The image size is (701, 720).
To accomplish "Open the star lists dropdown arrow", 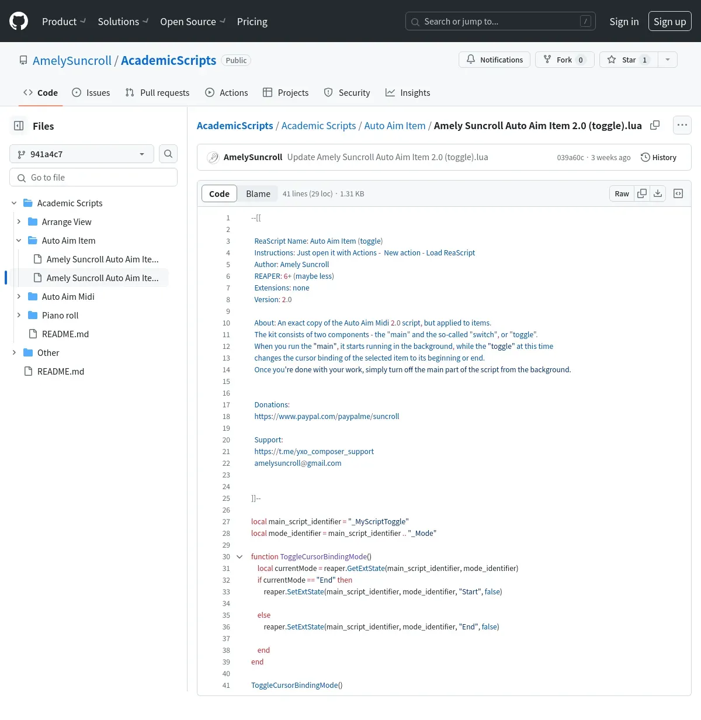I will click(x=668, y=60).
